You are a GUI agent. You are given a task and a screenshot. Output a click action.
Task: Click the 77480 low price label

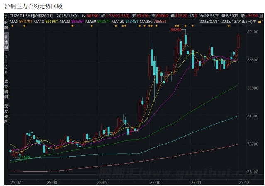coord(24,157)
